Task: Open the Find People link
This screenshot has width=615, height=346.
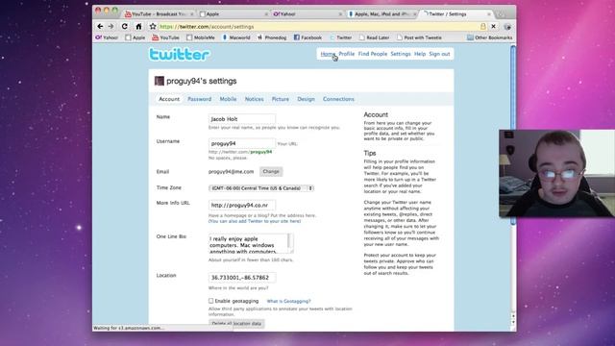Action: (373, 54)
